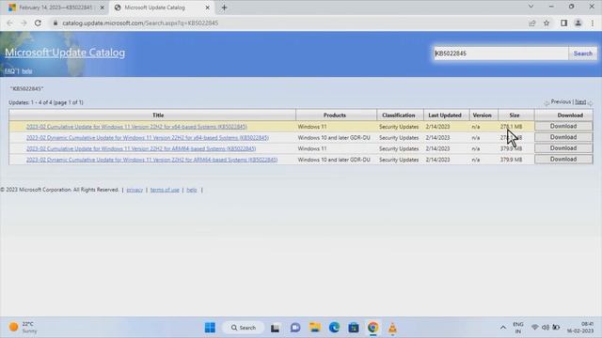
Task: Open VLC media player from taskbar
Action: (x=392, y=328)
